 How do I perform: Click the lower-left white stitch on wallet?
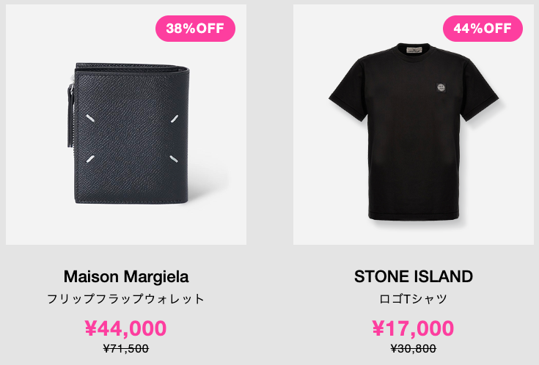[x=90, y=159]
